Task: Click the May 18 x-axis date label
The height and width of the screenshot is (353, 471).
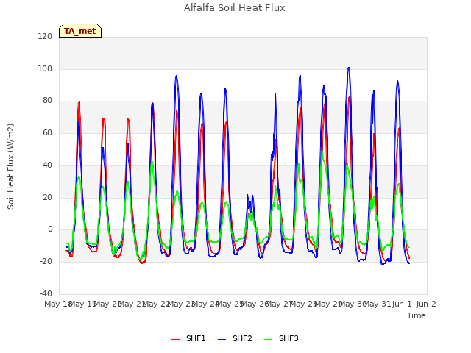Action: pyautogui.click(x=58, y=304)
